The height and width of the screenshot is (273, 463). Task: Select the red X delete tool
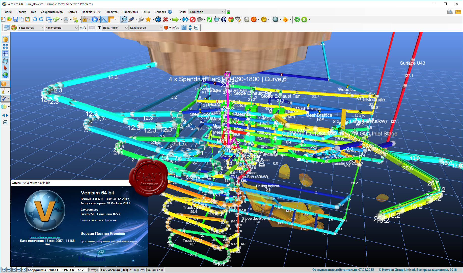pyautogui.click(x=166, y=19)
